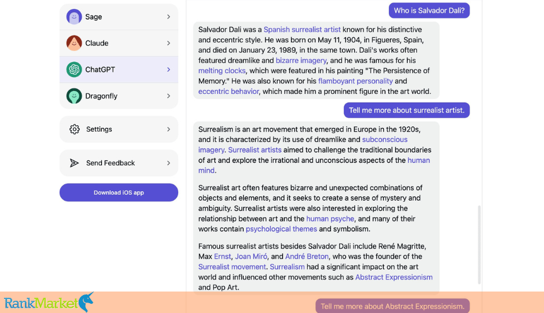
Task: Choose the Dragonfly avatar icon
Action: point(74,96)
